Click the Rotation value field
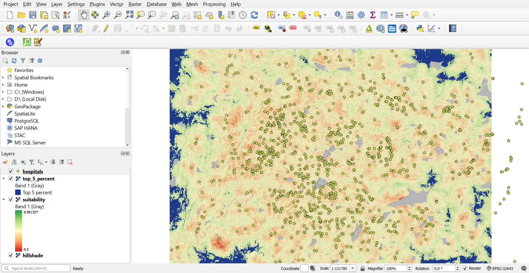The width and height of the screenshot is (529, 273). tap(444, 268)
